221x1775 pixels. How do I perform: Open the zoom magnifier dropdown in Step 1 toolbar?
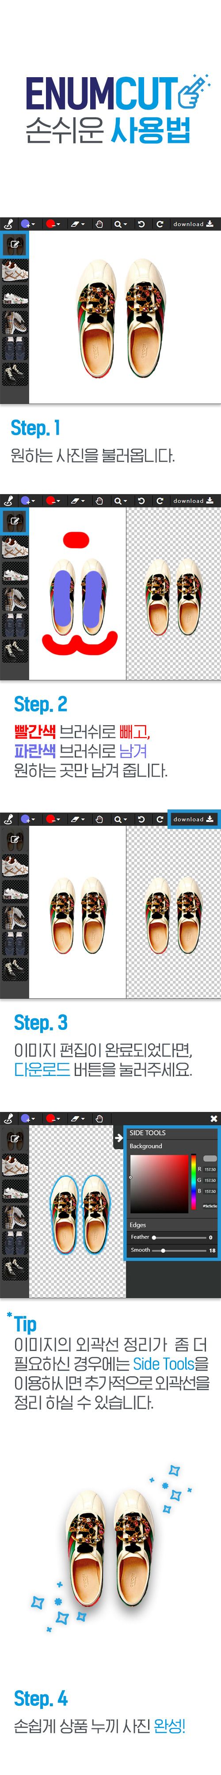(x=121, y=224)
